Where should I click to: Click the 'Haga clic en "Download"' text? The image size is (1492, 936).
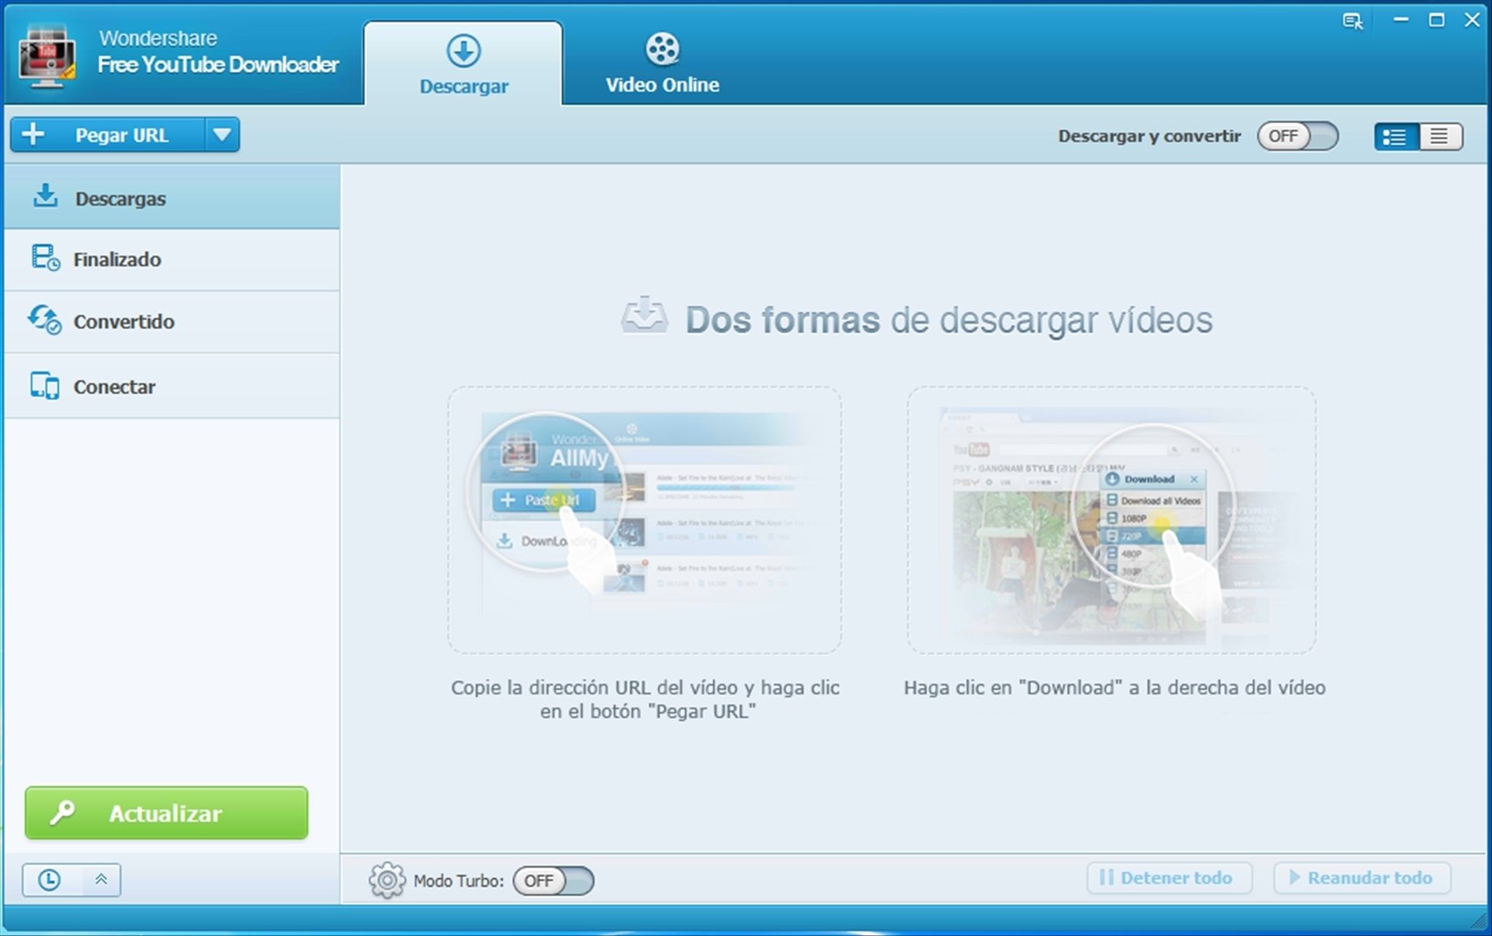point(1114,688)
